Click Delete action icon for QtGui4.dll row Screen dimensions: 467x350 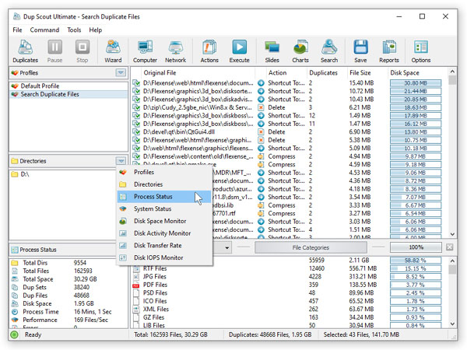coord(261,132)
